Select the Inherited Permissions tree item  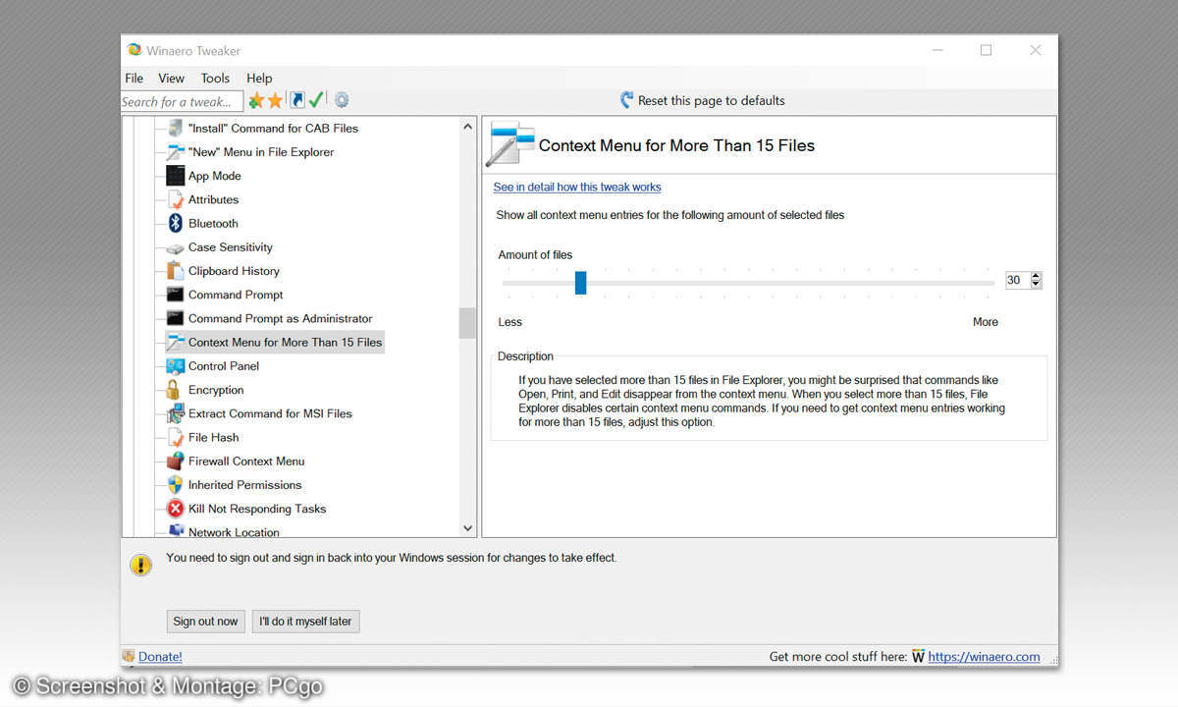(244, 485)
